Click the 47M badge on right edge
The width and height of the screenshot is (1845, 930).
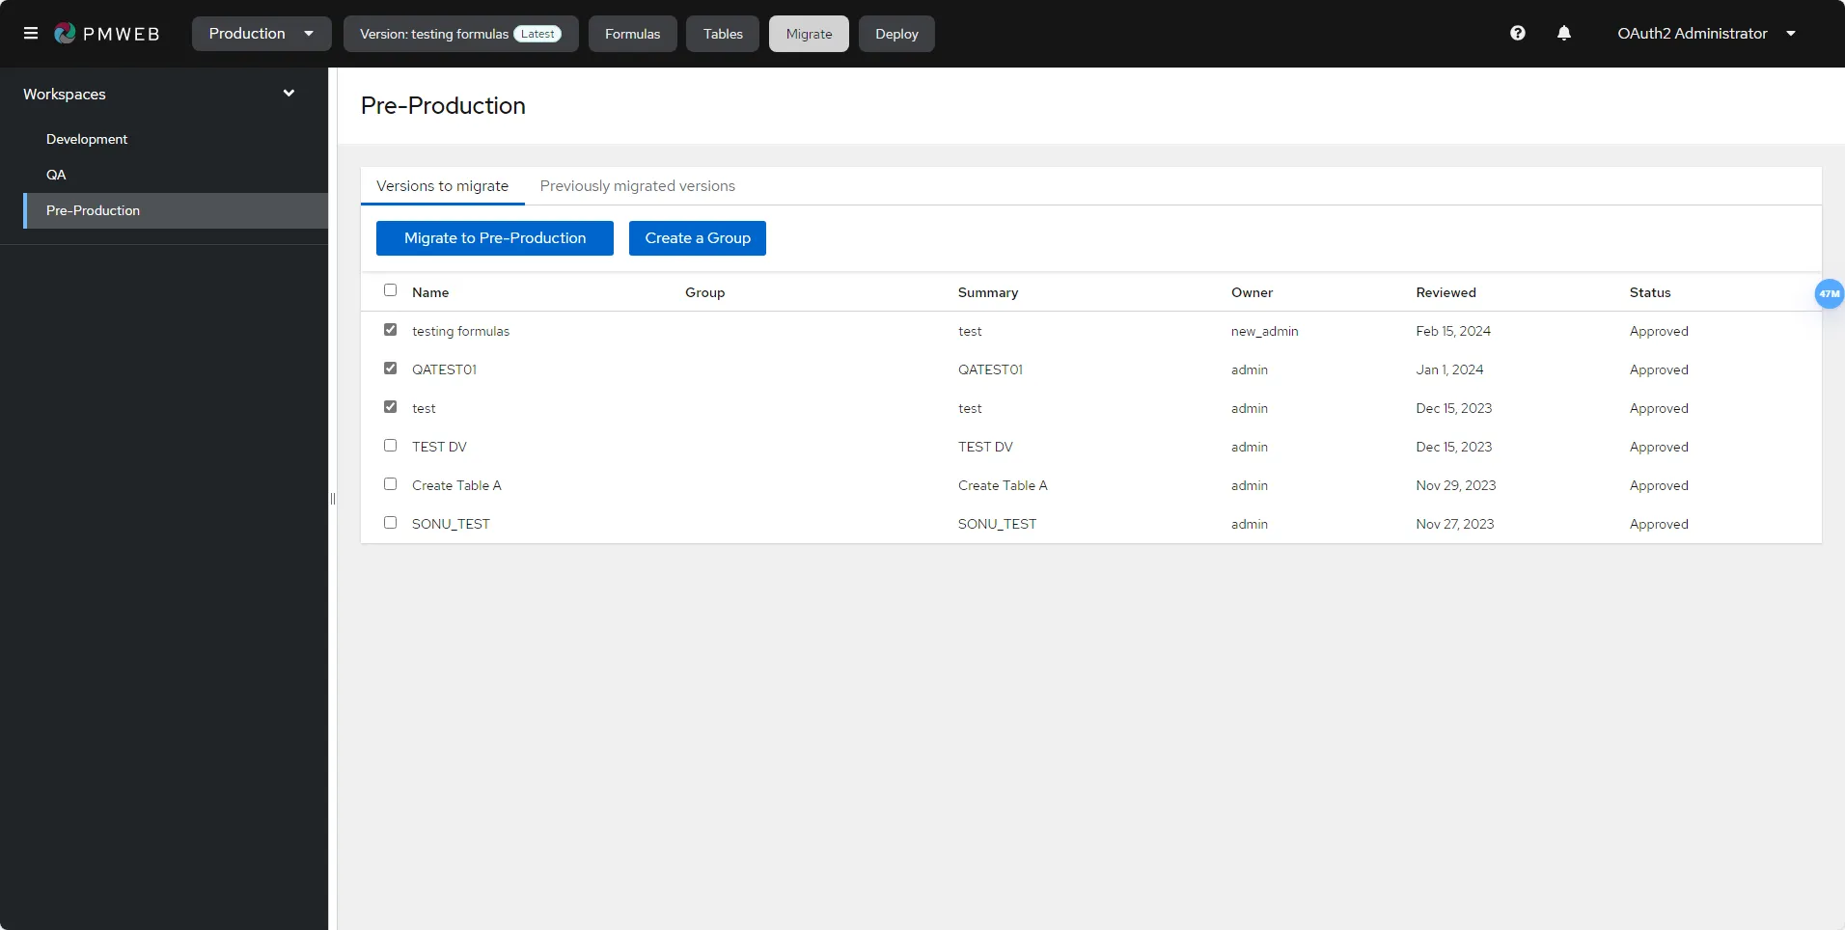coord(1830,293)
